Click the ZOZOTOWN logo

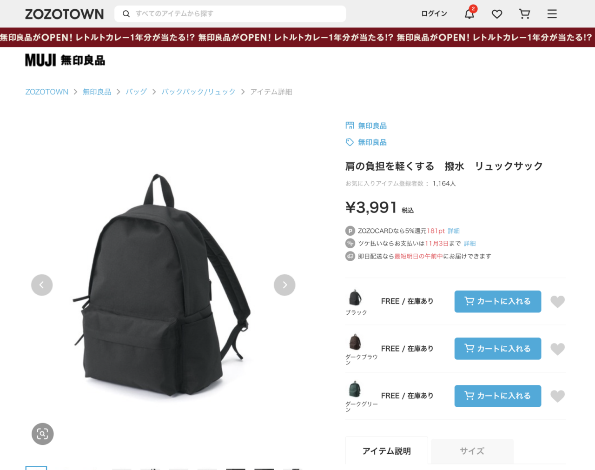[64, 14]
